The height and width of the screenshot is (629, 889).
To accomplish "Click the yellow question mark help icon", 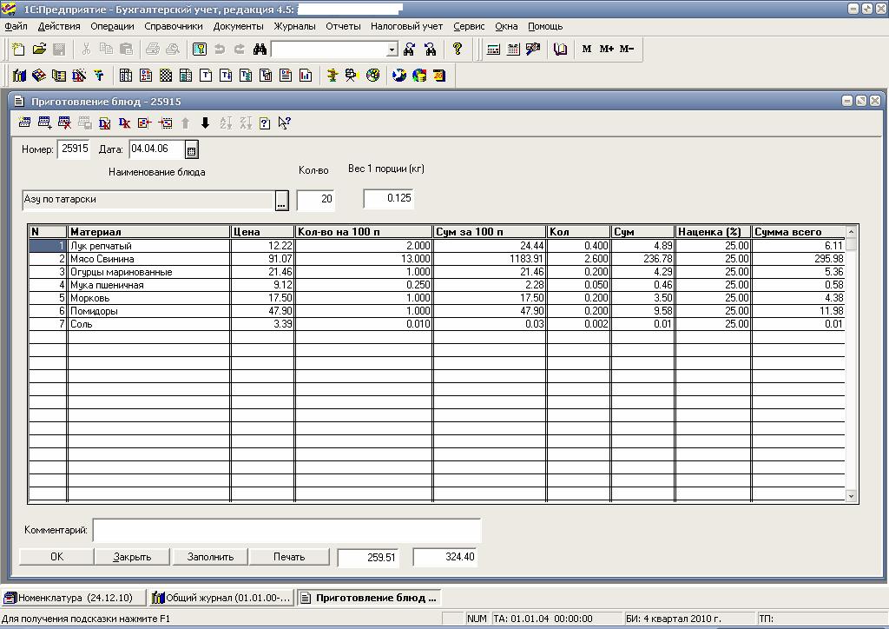I will (457, 50).
